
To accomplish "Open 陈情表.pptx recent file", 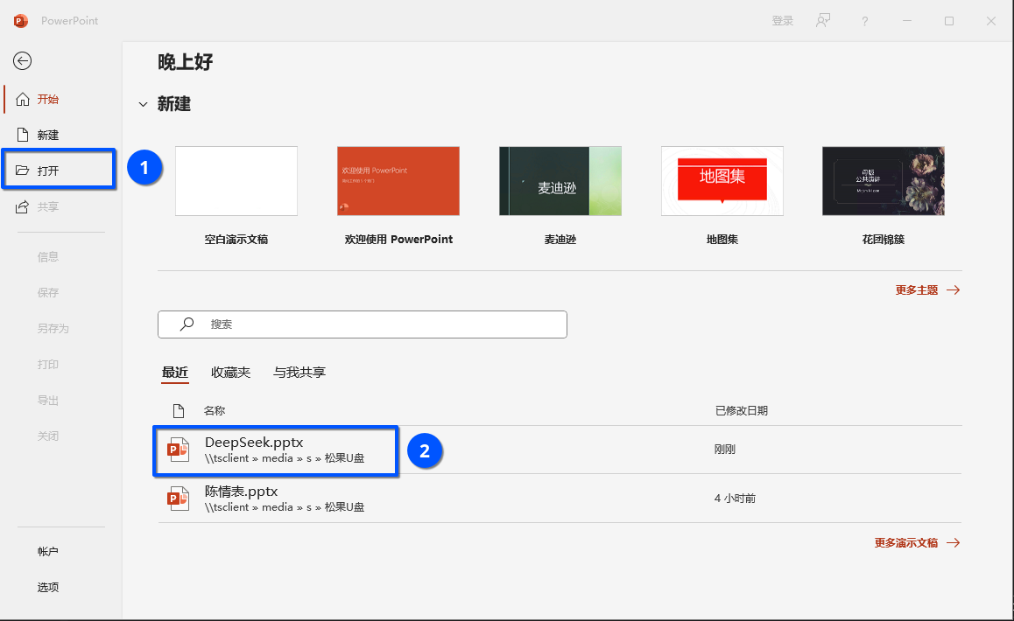I will (x=560, y=499).
